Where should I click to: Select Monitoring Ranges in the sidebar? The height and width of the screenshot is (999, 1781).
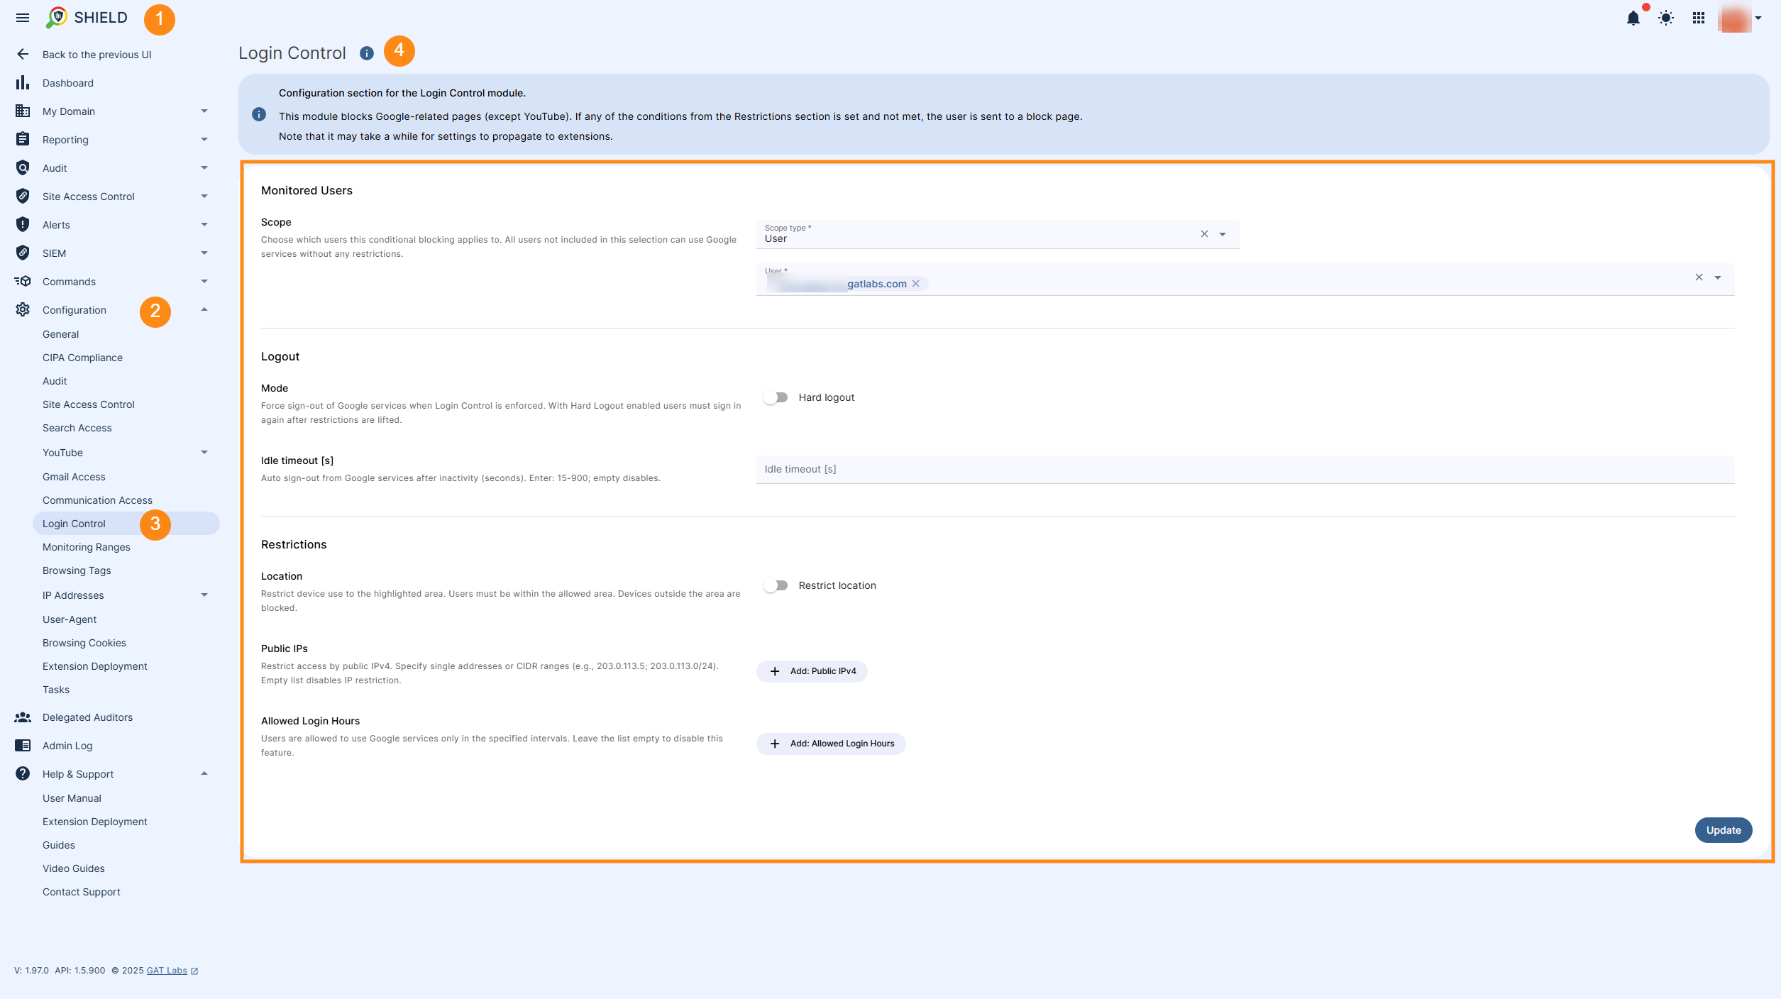coord(87,547)
